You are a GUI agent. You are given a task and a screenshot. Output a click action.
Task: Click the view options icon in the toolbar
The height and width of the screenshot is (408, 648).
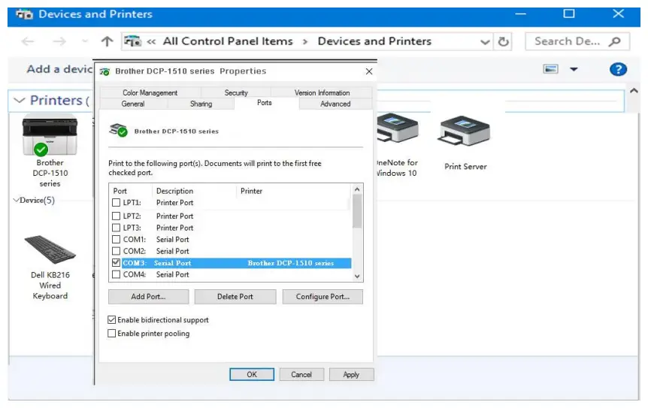550,69
